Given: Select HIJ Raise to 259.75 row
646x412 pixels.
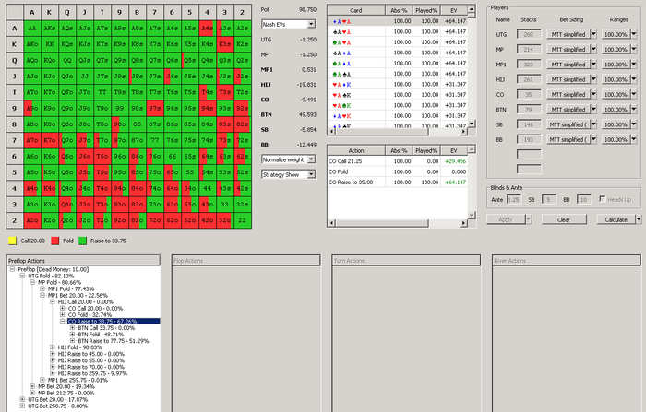Looking at the screenshot, I should [92, 373].
